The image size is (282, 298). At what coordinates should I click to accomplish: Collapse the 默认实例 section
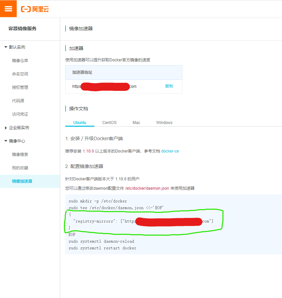6,47
